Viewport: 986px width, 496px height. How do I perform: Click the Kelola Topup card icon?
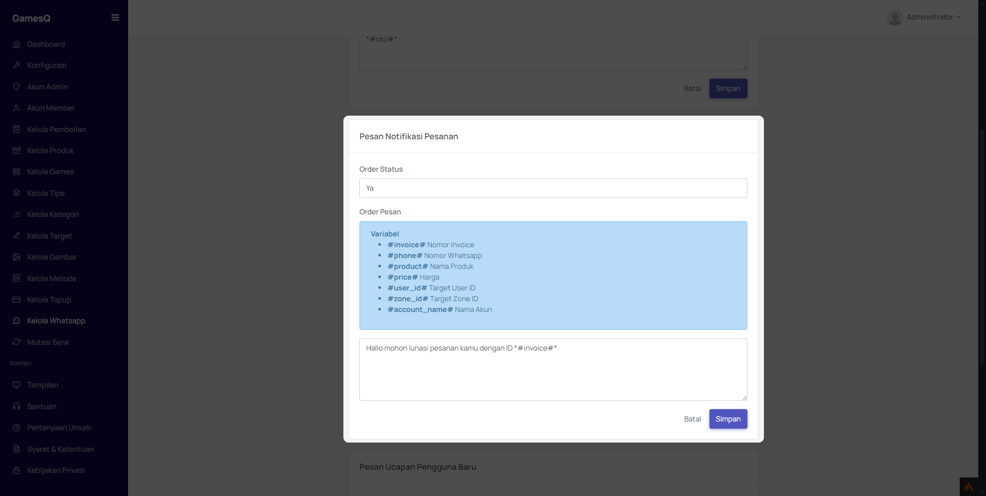coord(16,300)
